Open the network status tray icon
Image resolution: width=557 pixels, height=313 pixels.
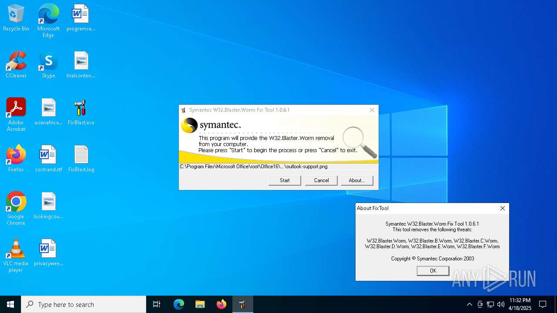point(490,304)
